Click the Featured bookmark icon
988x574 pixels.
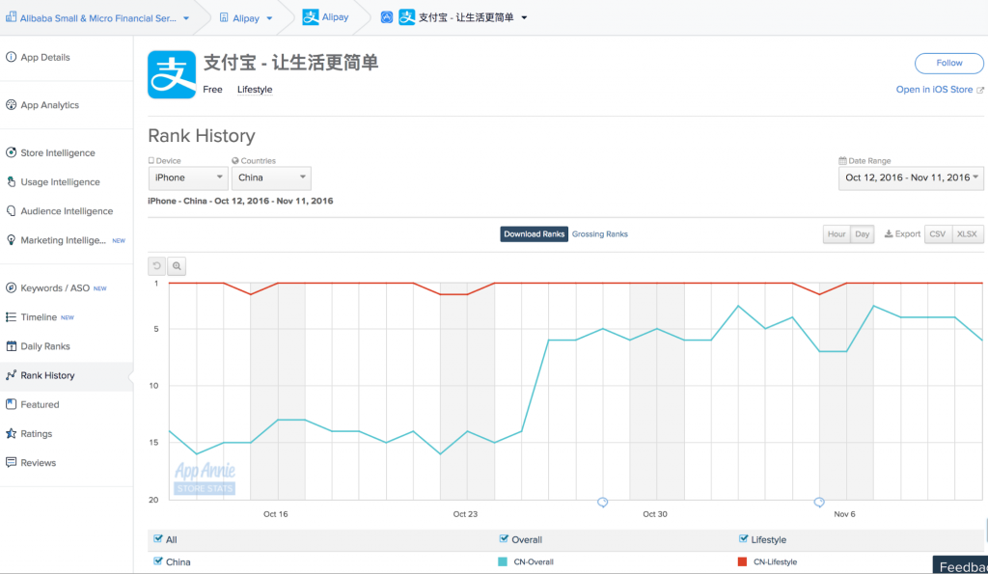click(11, 404)
